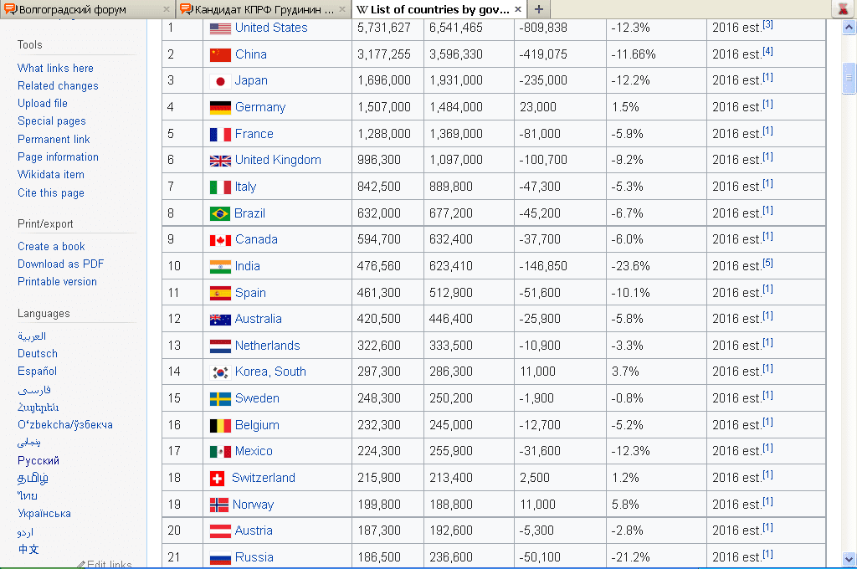
Task: Close the Волгоградский форум tab
Action: [167, 9]
